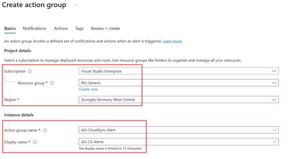Screen dimensions: 291x159
Task: Click the Create action group page title
Action: coord(34,5)
